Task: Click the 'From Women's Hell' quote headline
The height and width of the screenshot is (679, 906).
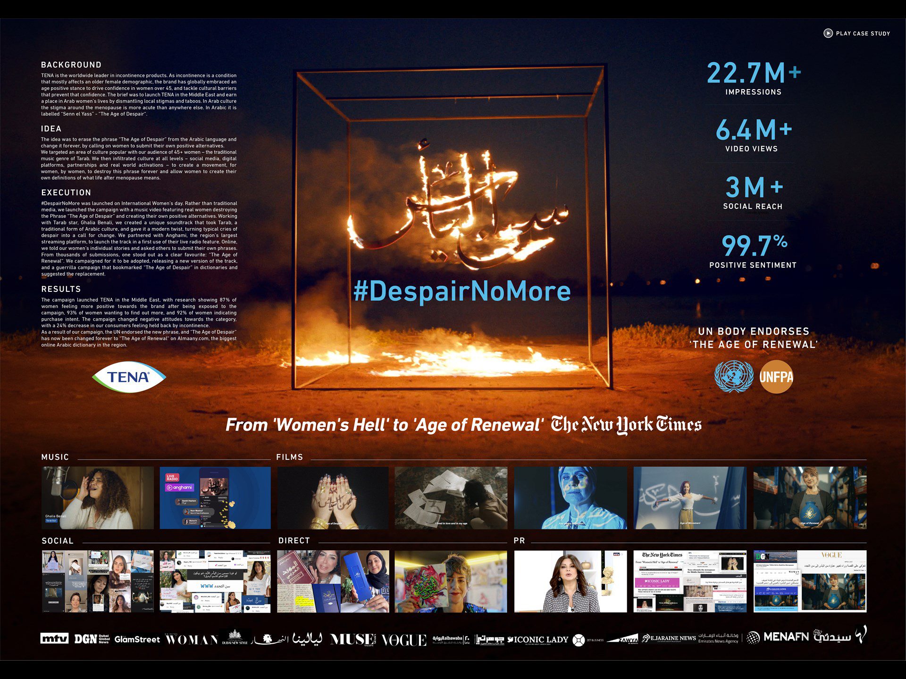Action: click(x=385, y=425)
